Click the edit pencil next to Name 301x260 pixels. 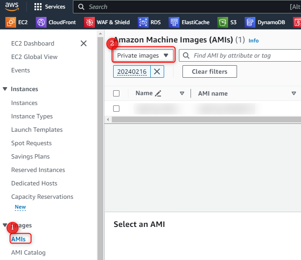coord(158,93)
